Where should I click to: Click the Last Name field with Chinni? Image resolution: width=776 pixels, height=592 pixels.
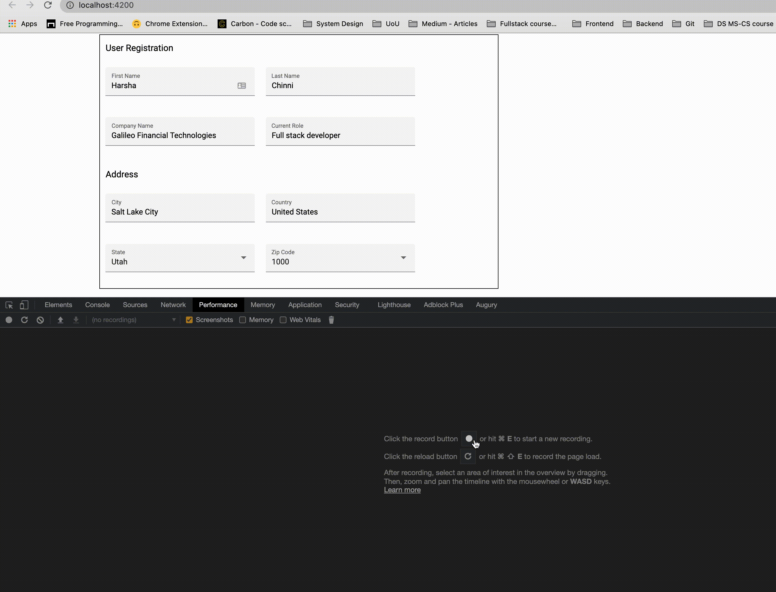click(x=340, y=82)
